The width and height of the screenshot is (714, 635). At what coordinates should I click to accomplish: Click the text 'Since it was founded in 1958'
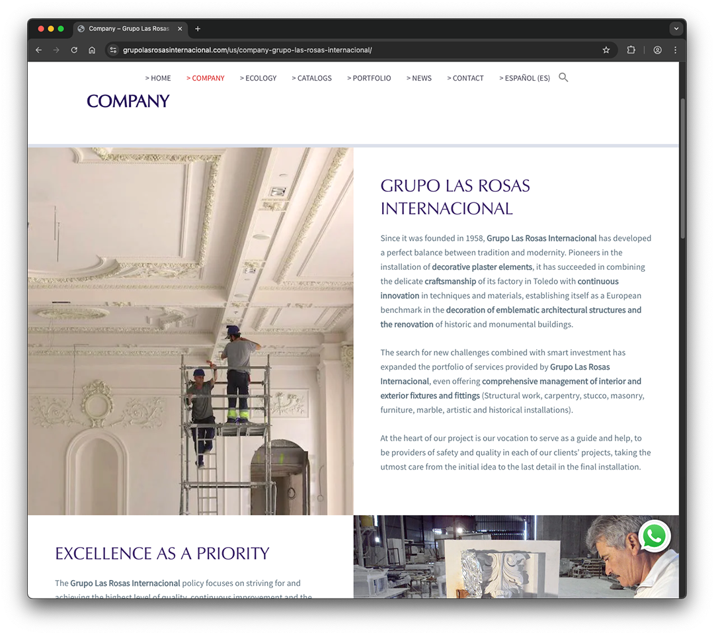pyautogui.click(x=431, y=238)
